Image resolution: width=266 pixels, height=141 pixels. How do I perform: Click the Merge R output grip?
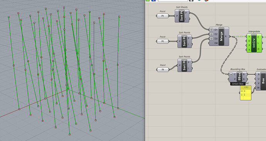pyautogui.click(x=229, y=37)
